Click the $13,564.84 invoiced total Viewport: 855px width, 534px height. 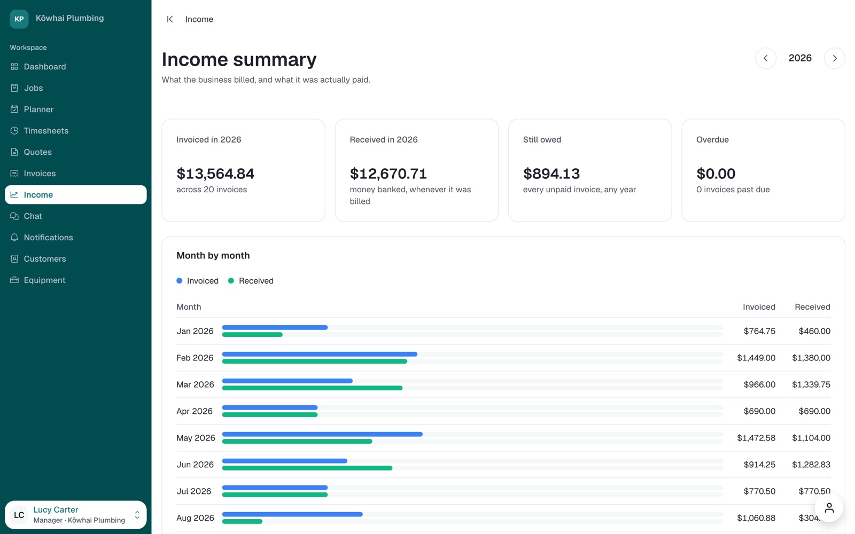click(215, 174)
